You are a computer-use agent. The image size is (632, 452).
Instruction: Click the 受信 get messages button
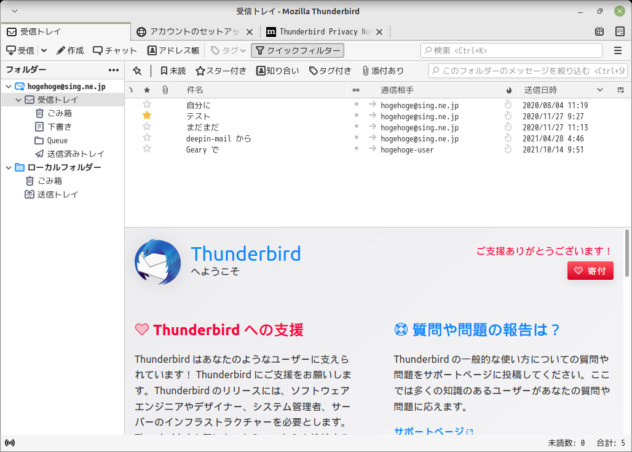click(20, 50)
